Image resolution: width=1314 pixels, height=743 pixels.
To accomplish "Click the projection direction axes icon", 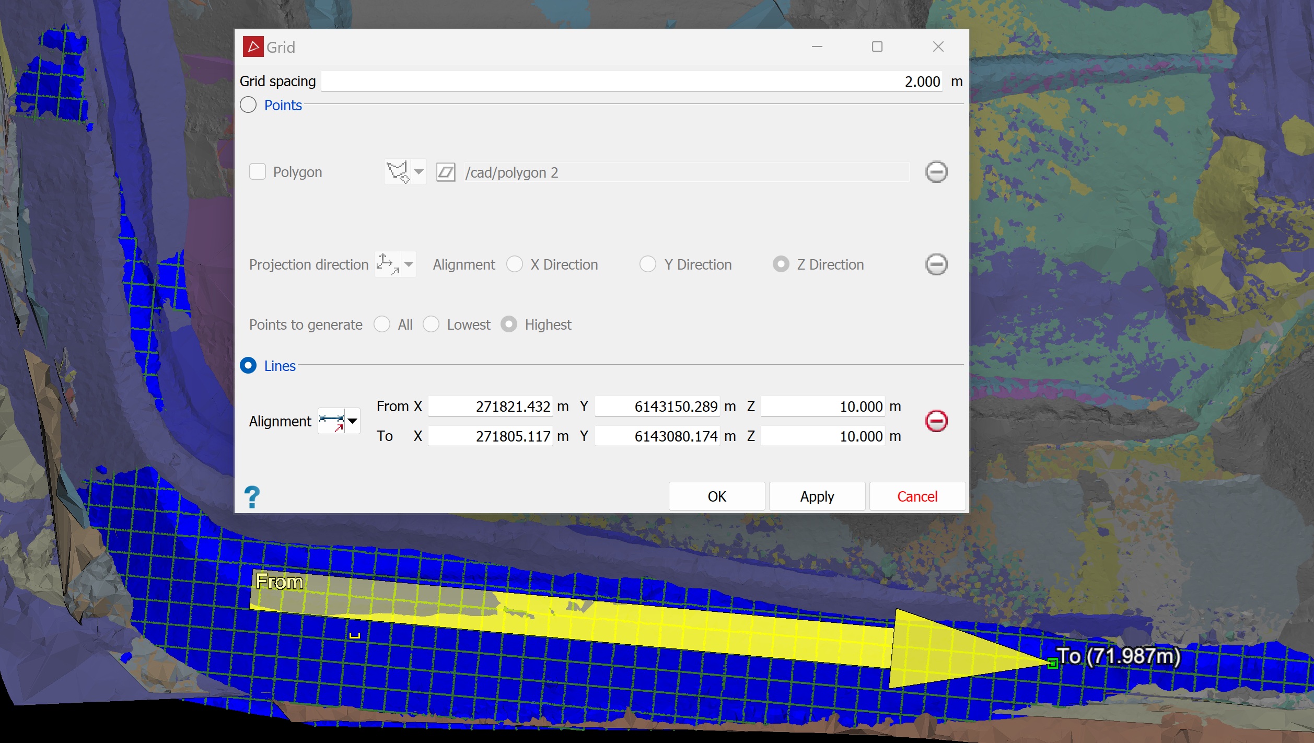I will pyautogui.click(x=387, y=264).
